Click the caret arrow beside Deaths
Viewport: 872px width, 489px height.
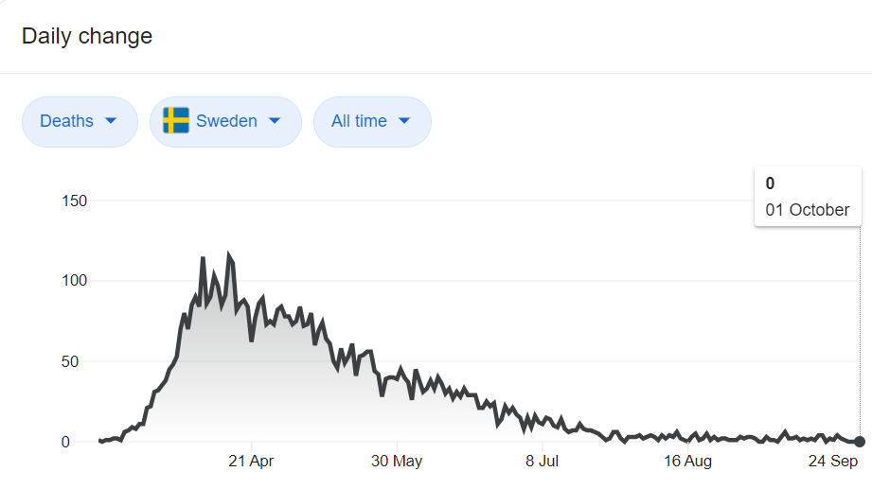[111, 121]
